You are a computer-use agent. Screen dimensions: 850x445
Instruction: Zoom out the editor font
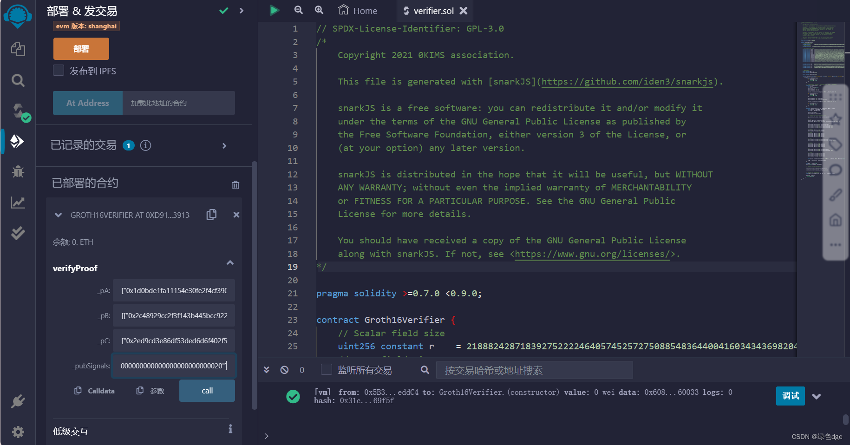(299, 10)
